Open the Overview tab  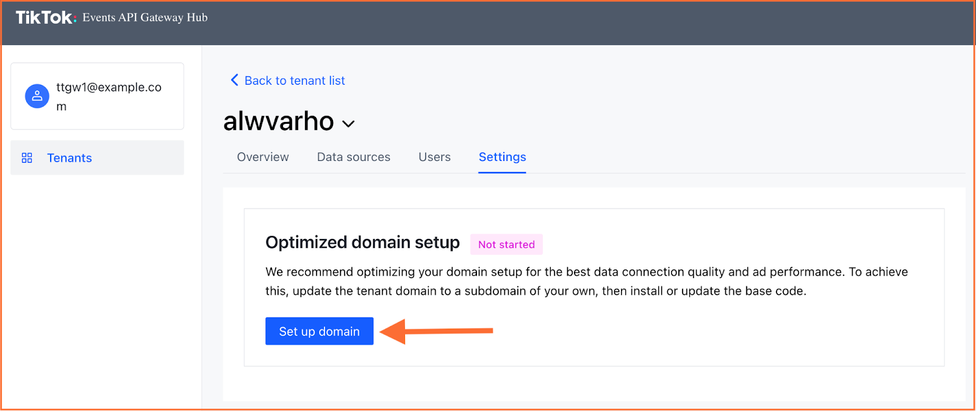click(x=263, y=157)
